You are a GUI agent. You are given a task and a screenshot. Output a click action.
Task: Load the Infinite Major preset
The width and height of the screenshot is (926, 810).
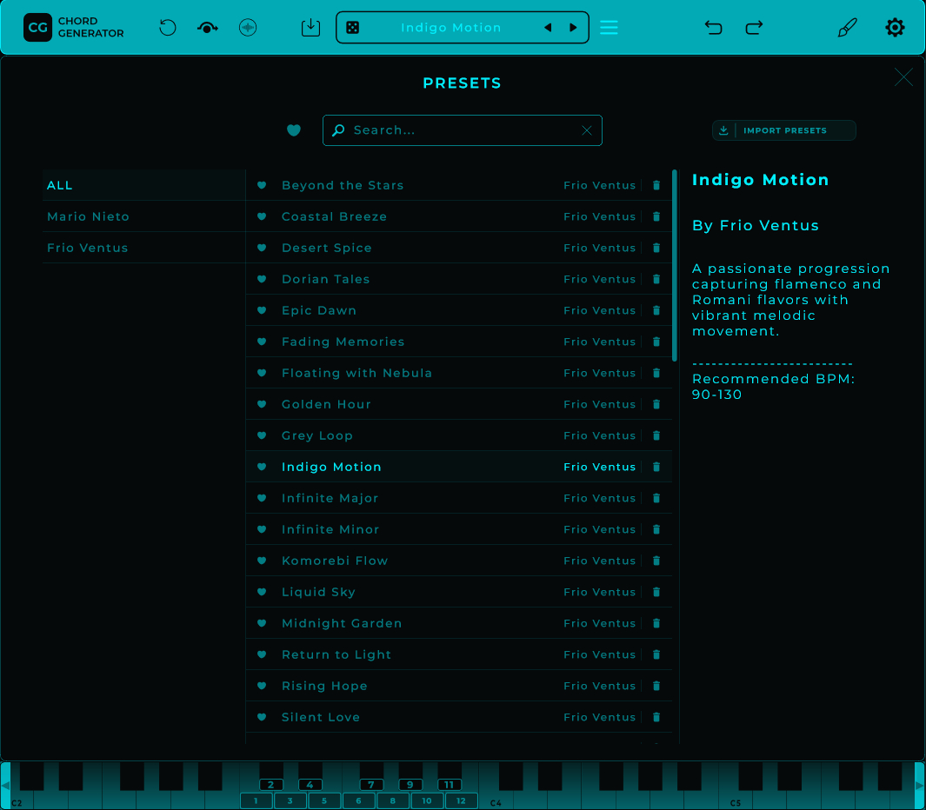(459, 498)
